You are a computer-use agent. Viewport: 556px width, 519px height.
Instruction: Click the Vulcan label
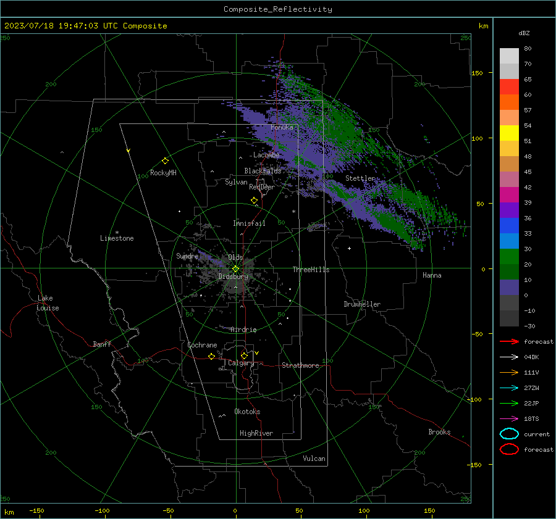314,459
